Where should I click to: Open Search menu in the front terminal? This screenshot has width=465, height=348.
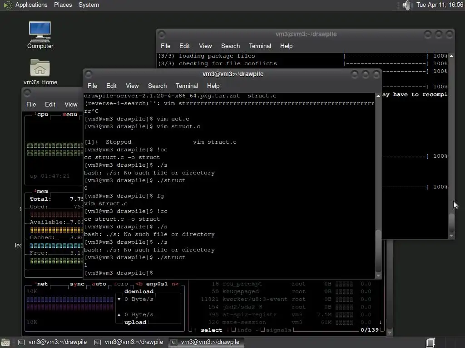coord(158,86)
